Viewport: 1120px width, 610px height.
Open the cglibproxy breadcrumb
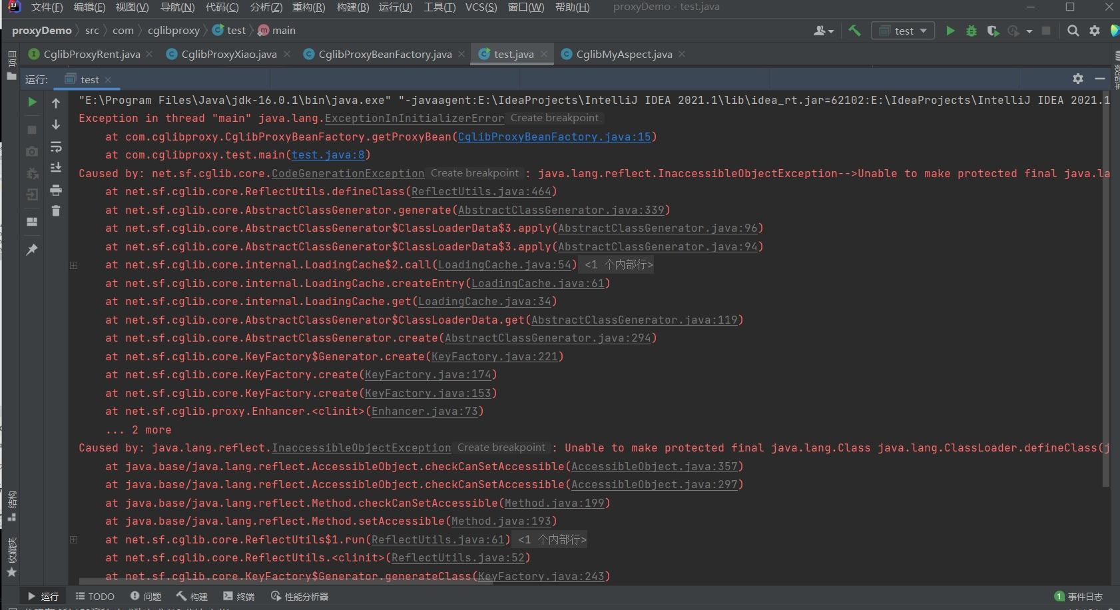click(x=173, y=30)
